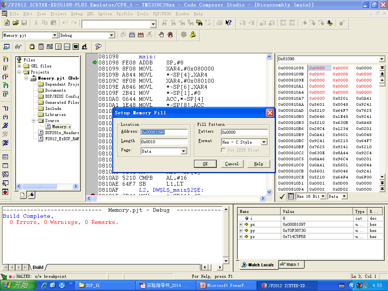
Task: Open the Hex 16 Bit format dropdown
Action: 323,197
